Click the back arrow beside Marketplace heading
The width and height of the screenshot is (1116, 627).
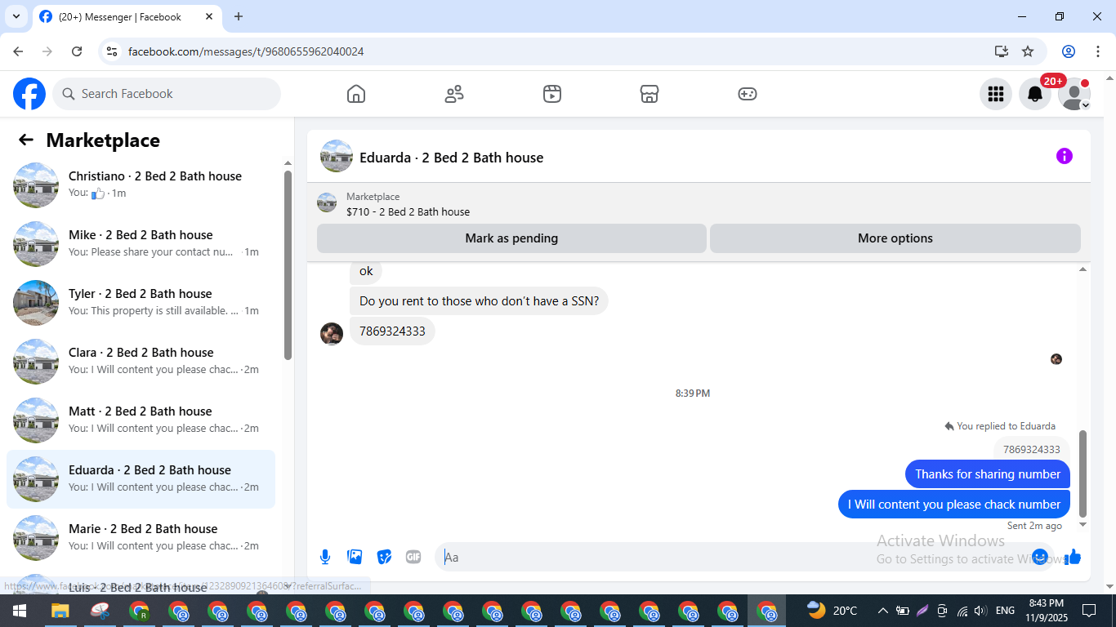[x=26, y=140]
